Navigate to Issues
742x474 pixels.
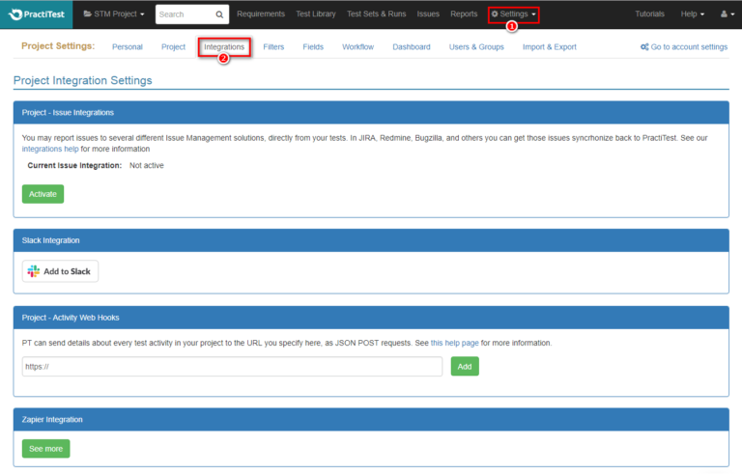pos(428,14)
